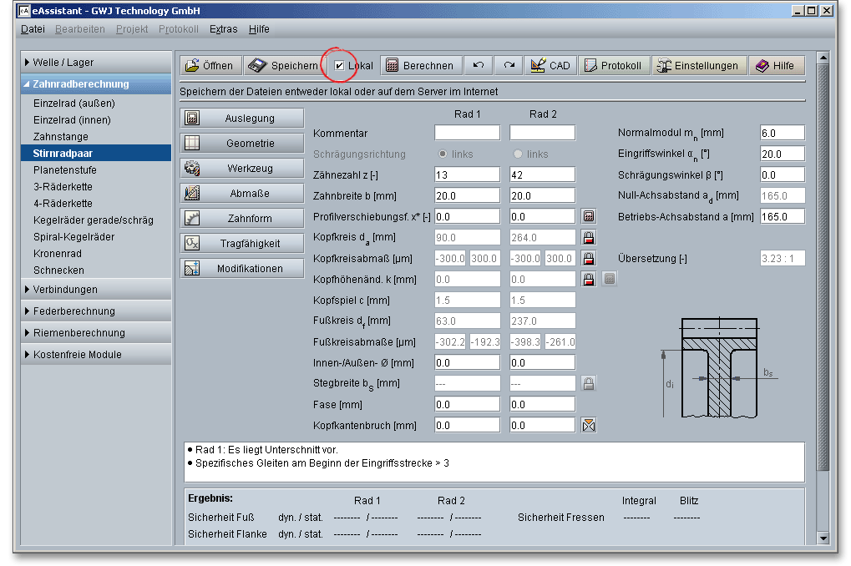
Task: Open the Extras menu
Action: (223, 29)
